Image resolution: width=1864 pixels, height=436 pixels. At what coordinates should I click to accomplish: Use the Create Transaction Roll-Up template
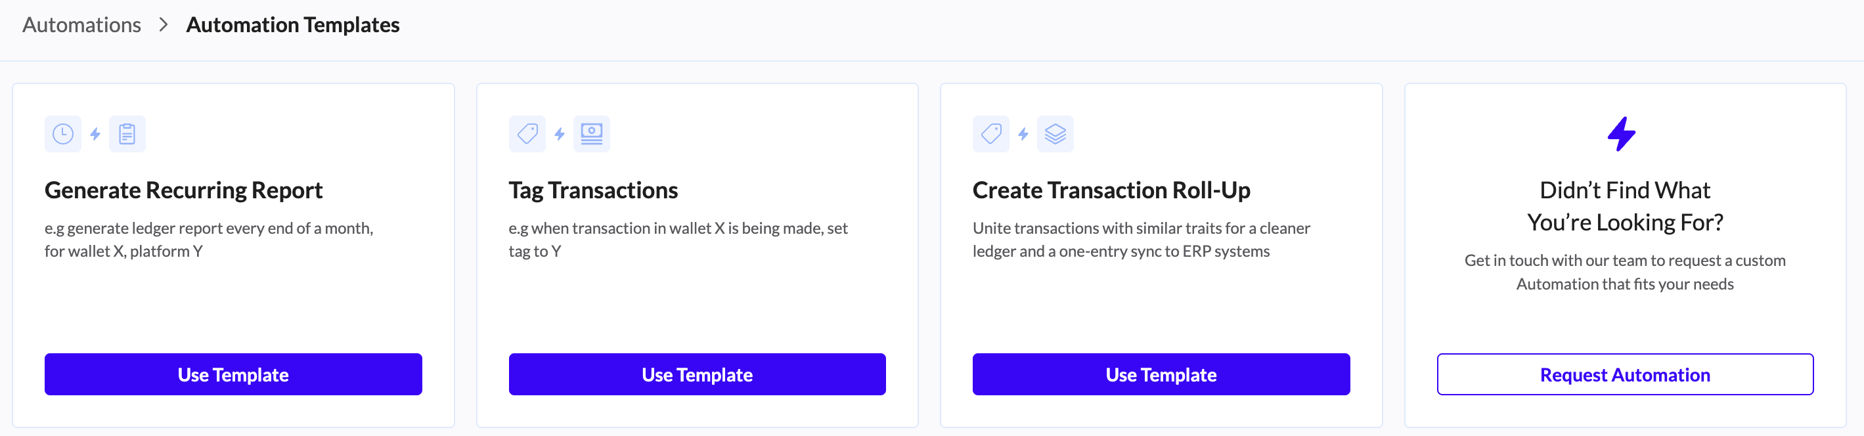click(x=1161, y=374)
